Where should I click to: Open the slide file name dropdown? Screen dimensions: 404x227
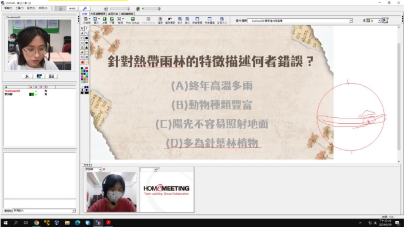(x=350, y=21)
